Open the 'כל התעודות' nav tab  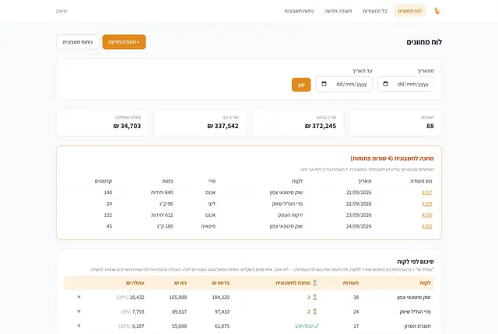tap(375, 11)
